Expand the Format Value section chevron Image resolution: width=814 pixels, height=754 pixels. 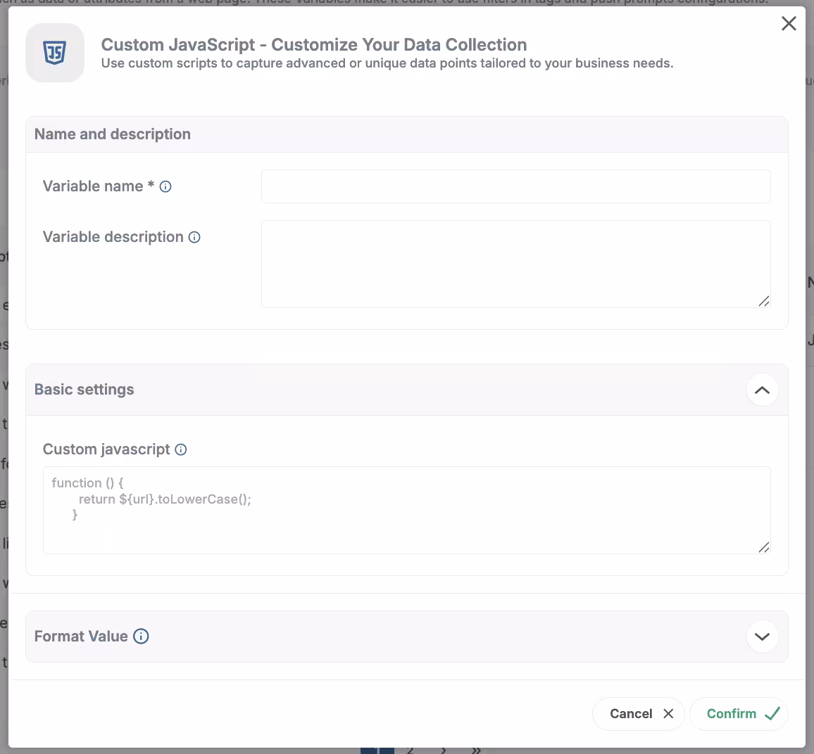762,637
